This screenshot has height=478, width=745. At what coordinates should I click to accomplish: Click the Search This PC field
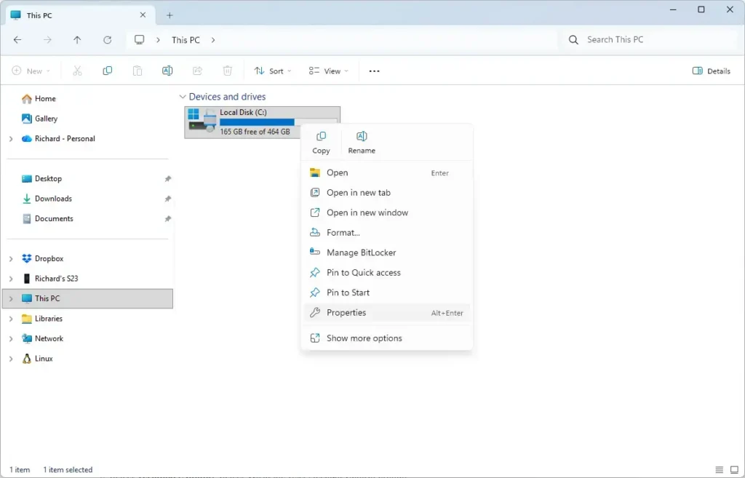(649, 40)
